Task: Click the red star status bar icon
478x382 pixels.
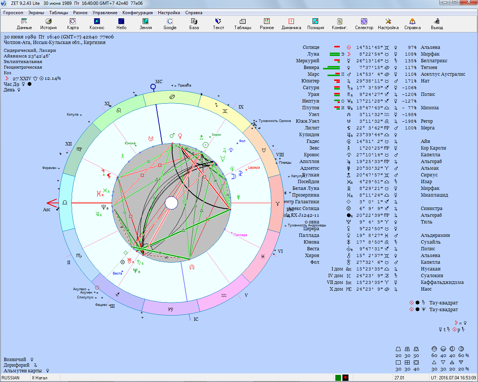Action: [x=345, y=378]
